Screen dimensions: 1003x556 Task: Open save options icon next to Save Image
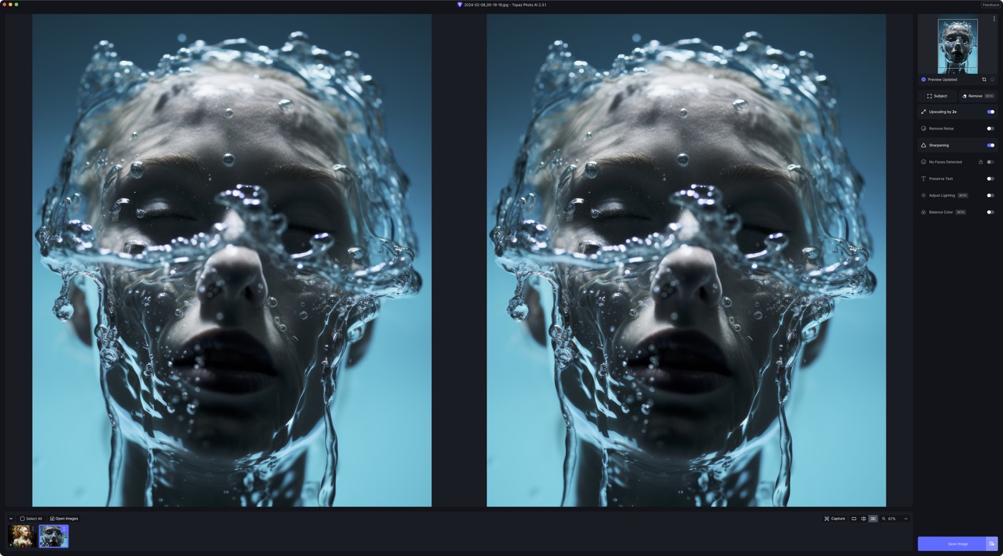[992, 544]
